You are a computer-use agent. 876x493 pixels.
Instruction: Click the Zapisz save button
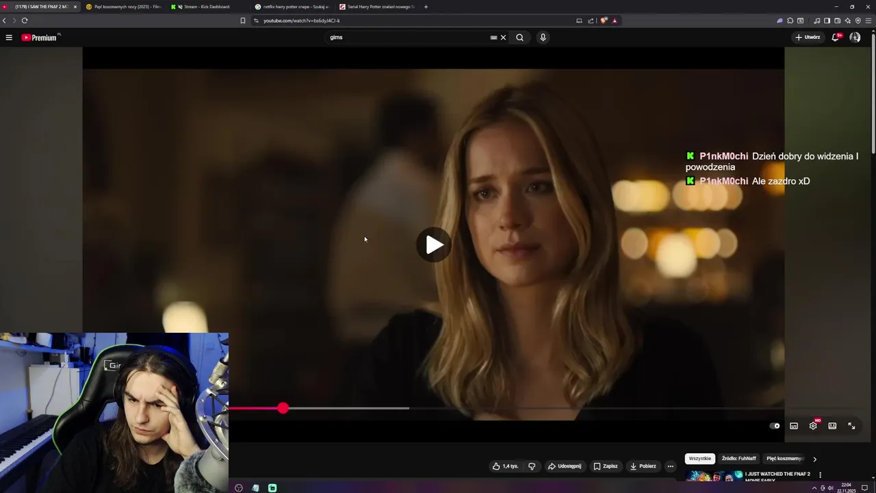606,466
